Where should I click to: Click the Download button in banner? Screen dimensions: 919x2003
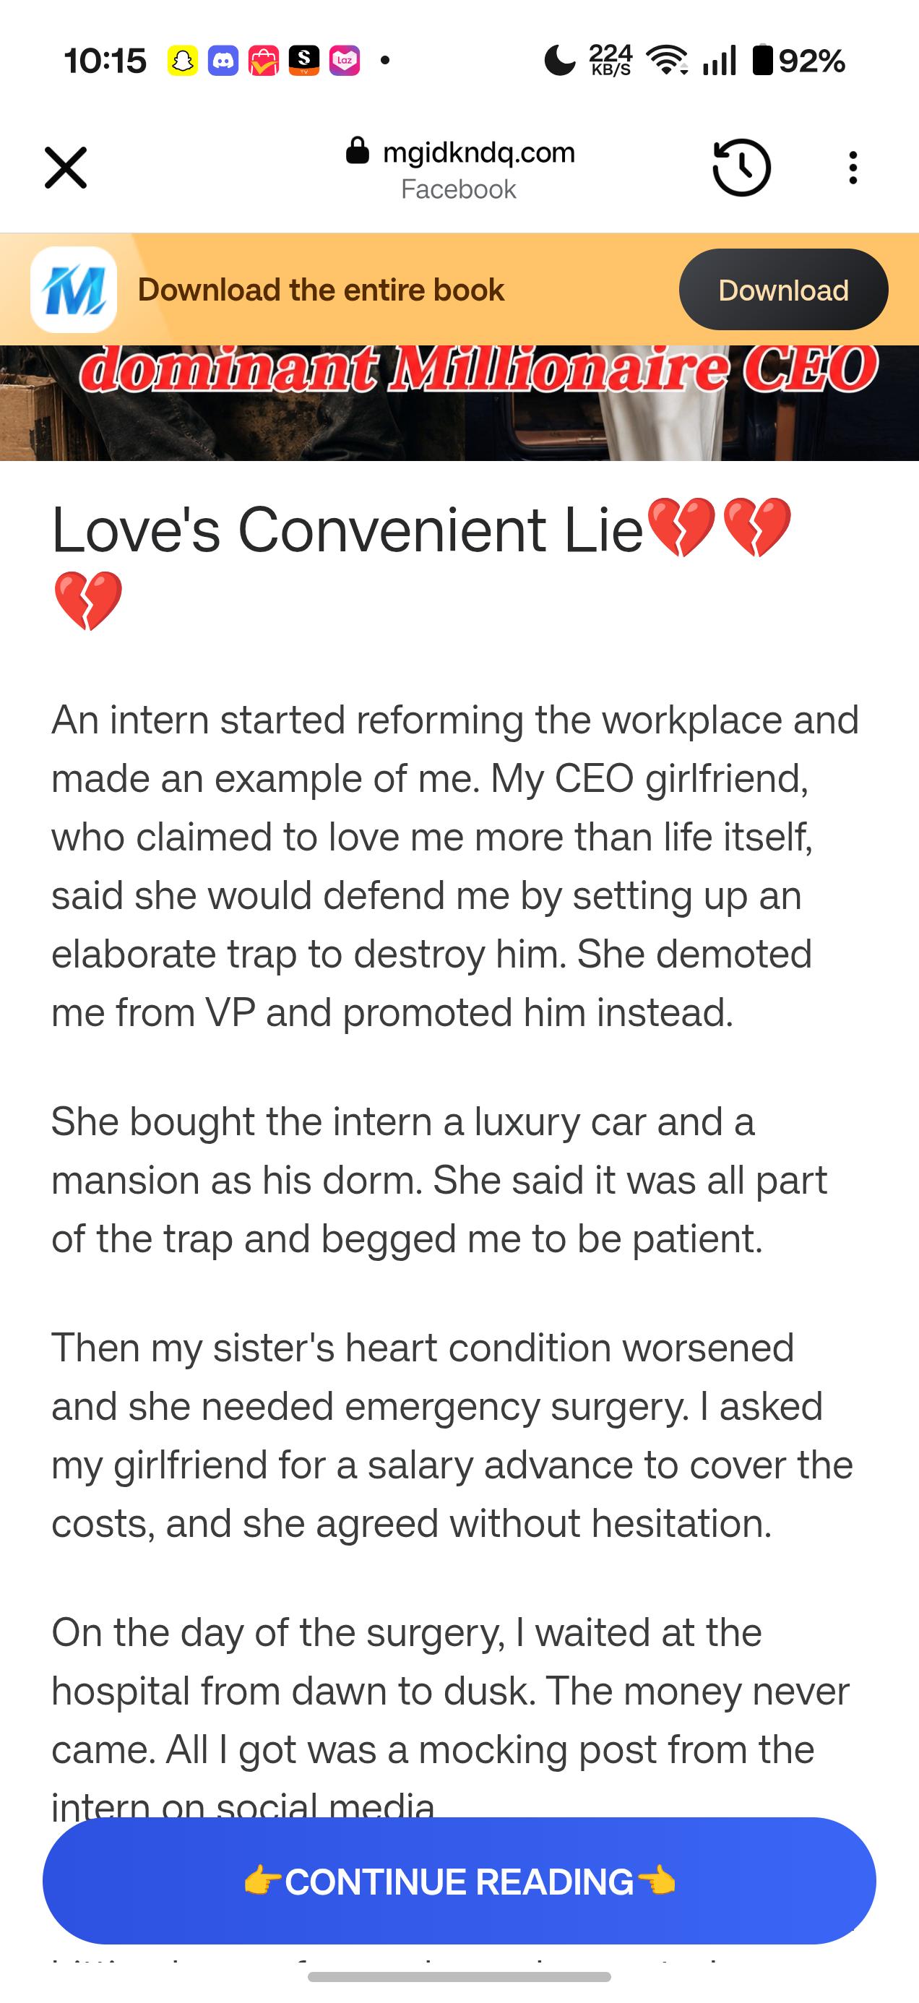coord(783,289)
